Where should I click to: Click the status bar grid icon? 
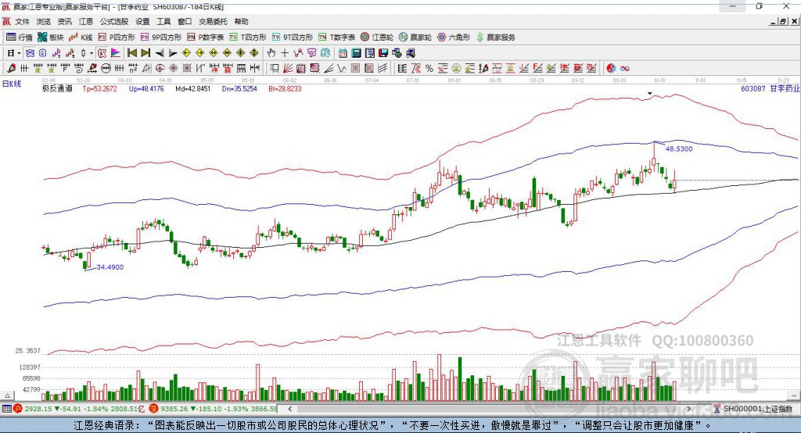[x=6, y=409]
